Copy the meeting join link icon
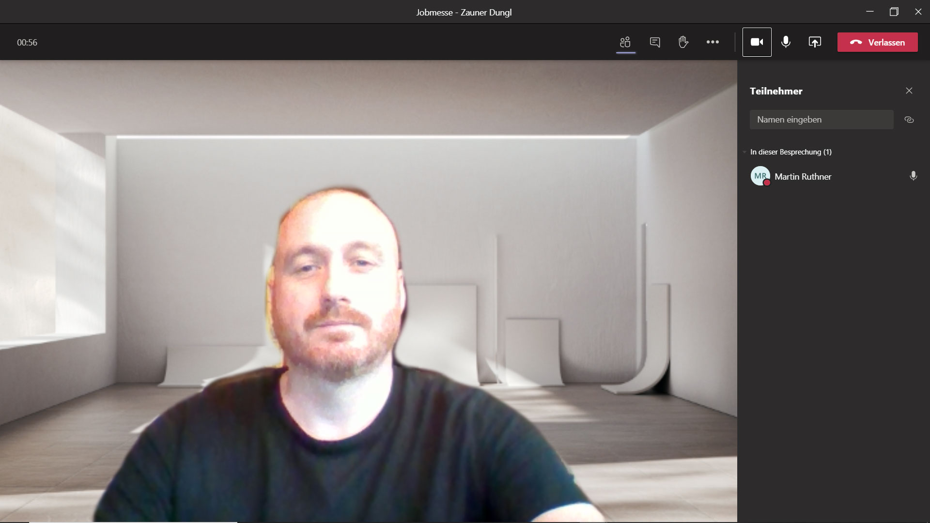 (x=909, y=120)
